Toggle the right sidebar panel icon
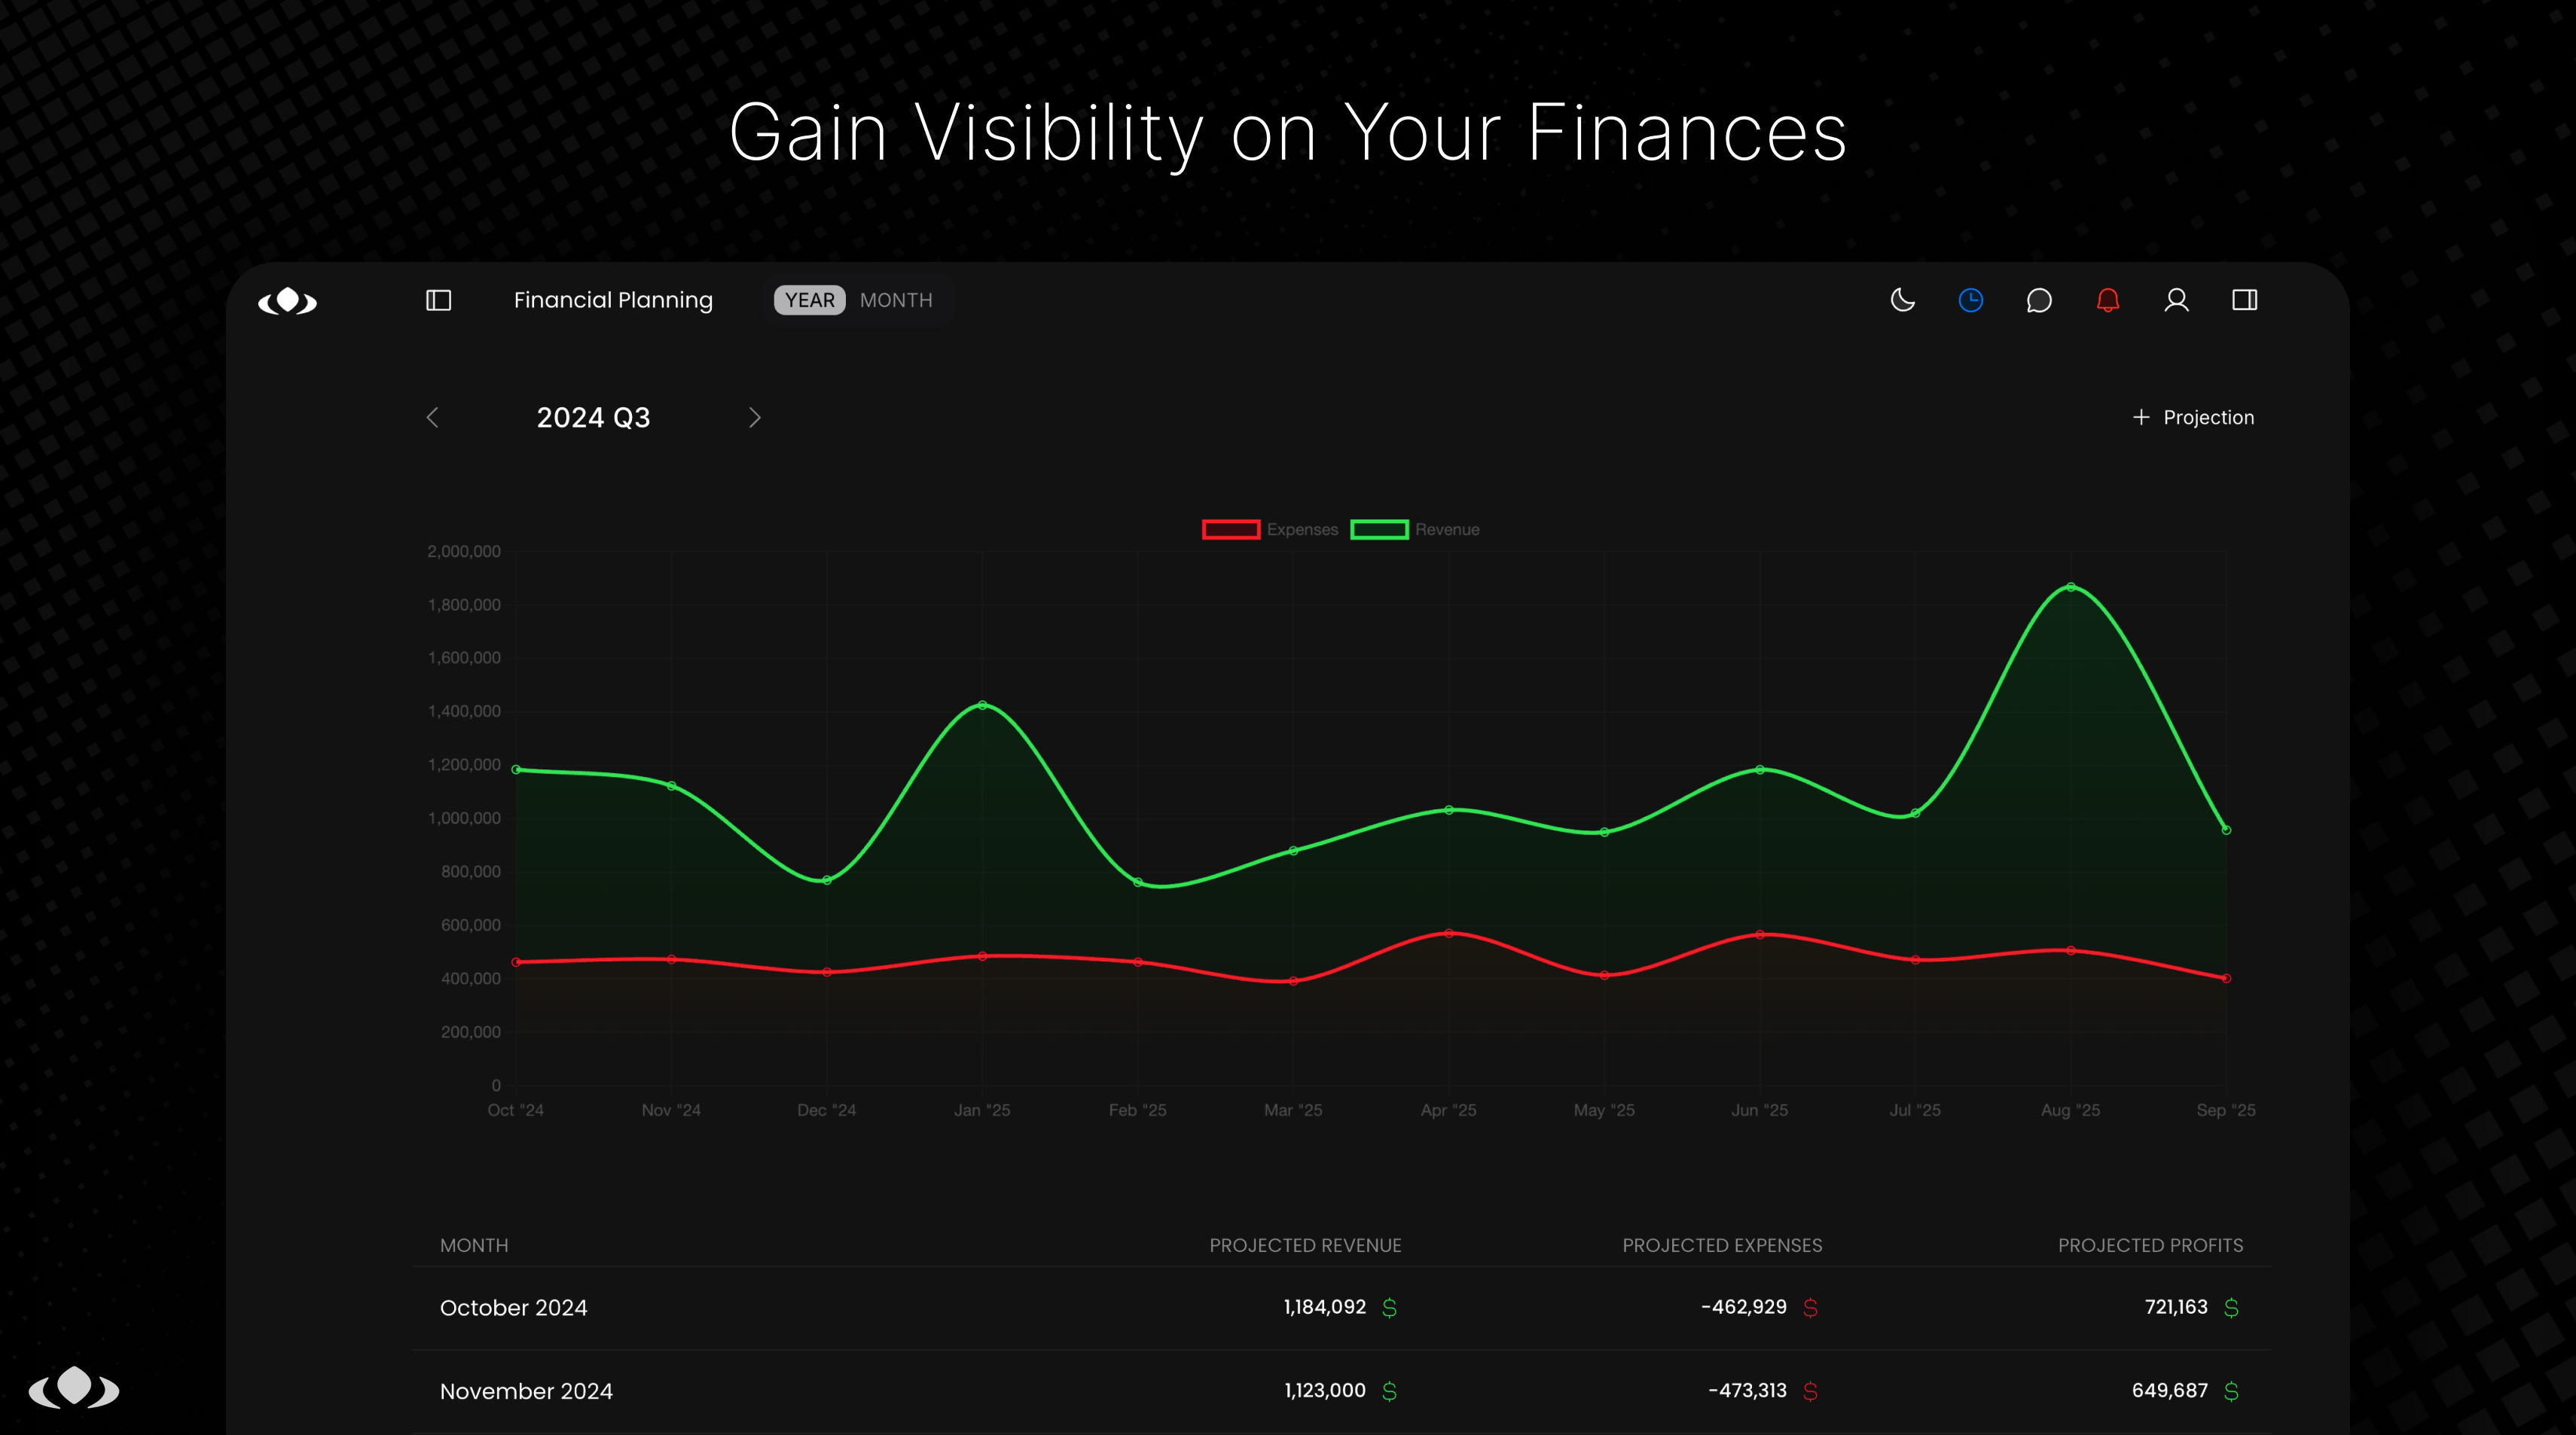 click(2244, 300)
